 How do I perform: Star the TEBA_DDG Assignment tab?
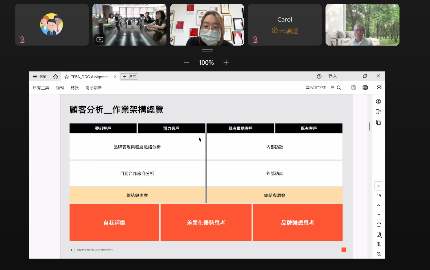coord(67,77)
